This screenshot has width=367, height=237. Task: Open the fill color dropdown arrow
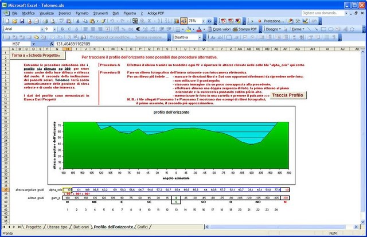(x=194, y=29)
